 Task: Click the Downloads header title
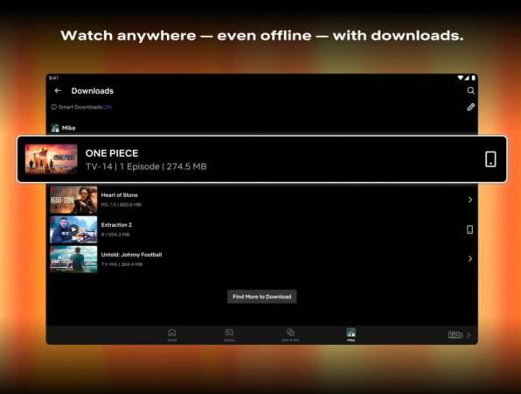[x=93, y=91]
